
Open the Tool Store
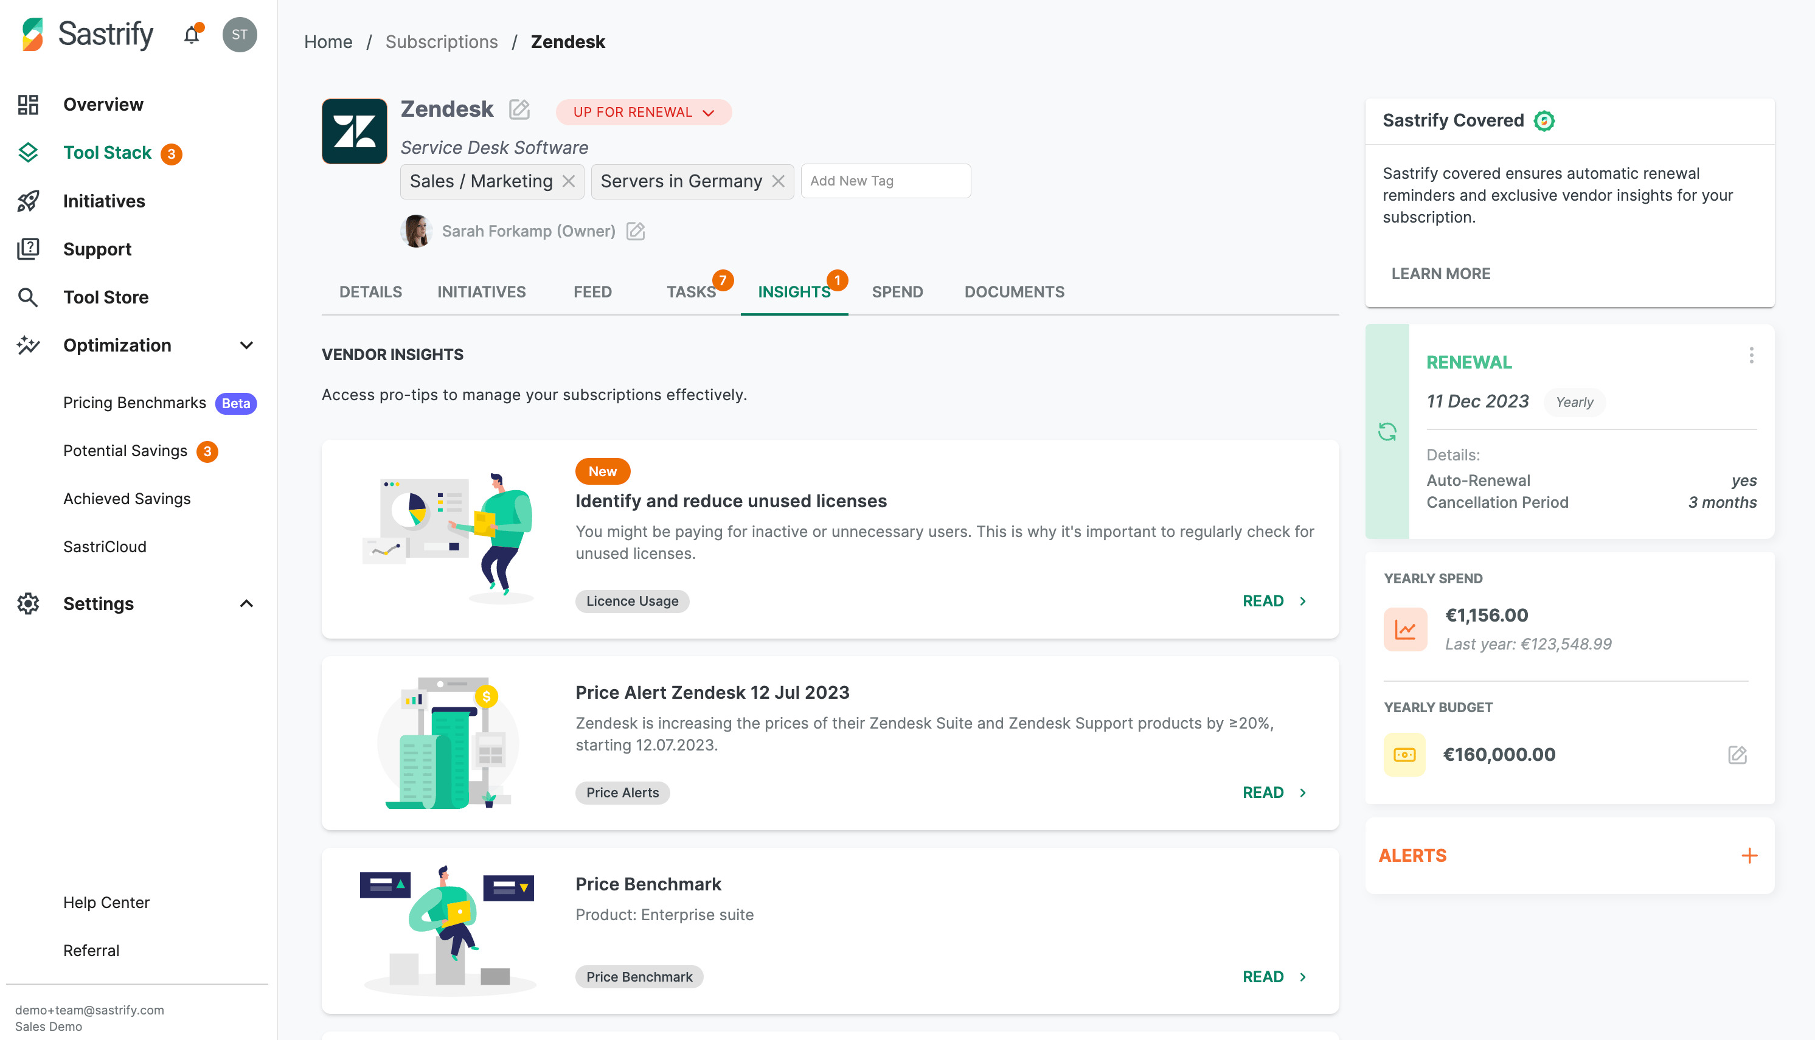(106, 297)
